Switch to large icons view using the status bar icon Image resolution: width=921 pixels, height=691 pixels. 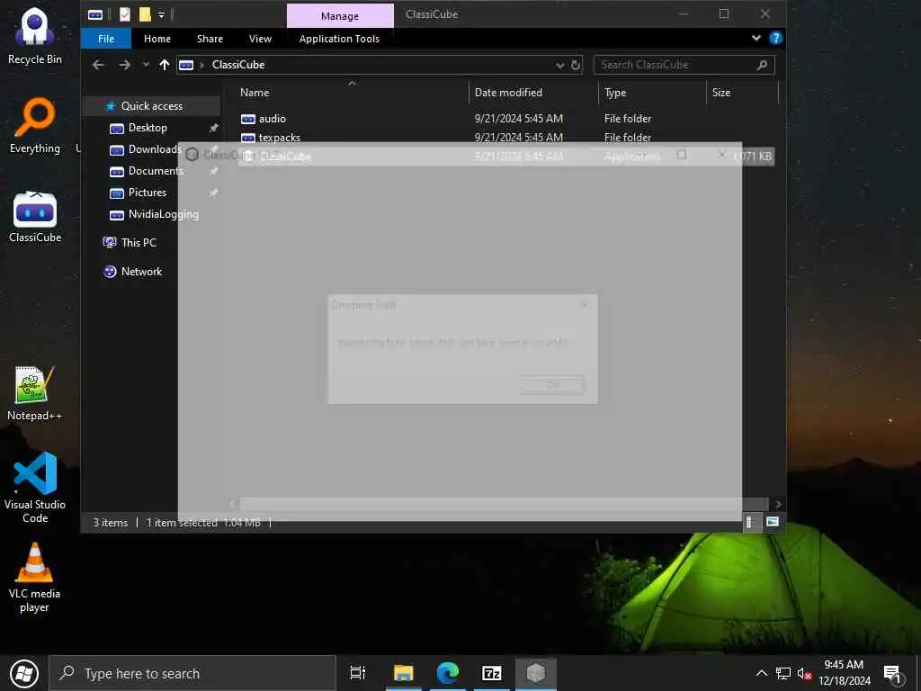click(773, 522)
